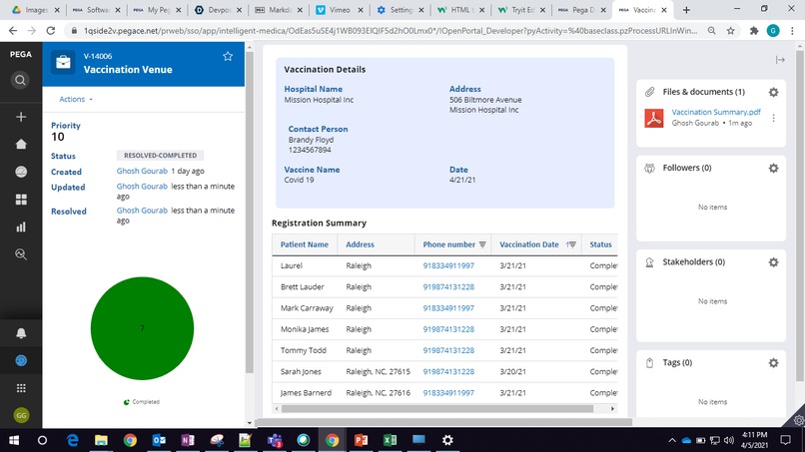Open the Phone number column filter
The width and height of the screenshot is (805, 452).
[x=482, y=244]
